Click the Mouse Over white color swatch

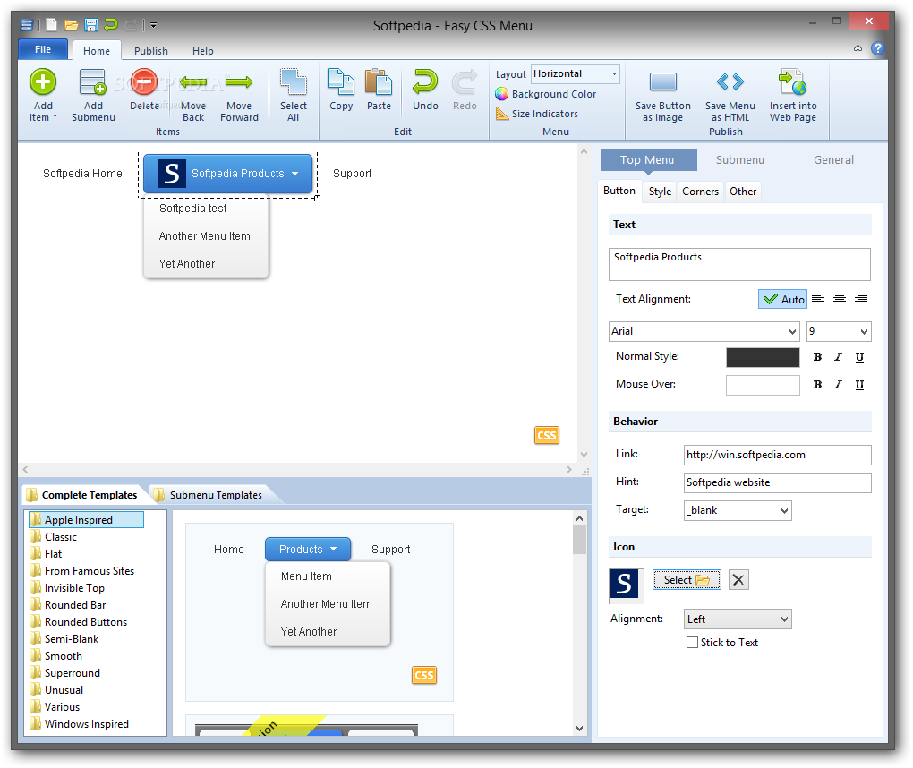(x=763, y=385)
